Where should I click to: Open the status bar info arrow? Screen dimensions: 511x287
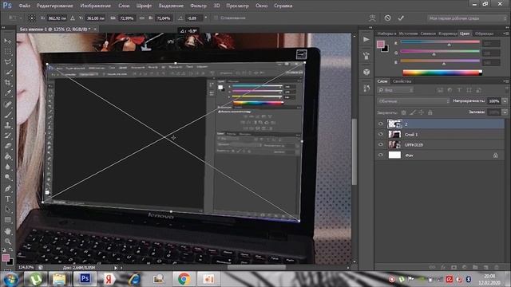point(115,268)
